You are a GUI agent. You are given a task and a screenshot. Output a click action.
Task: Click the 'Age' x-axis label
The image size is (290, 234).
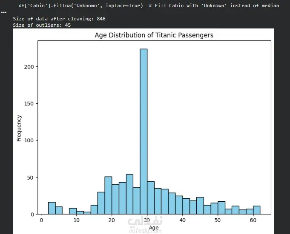pyautogui.click(x=154, y=228)
